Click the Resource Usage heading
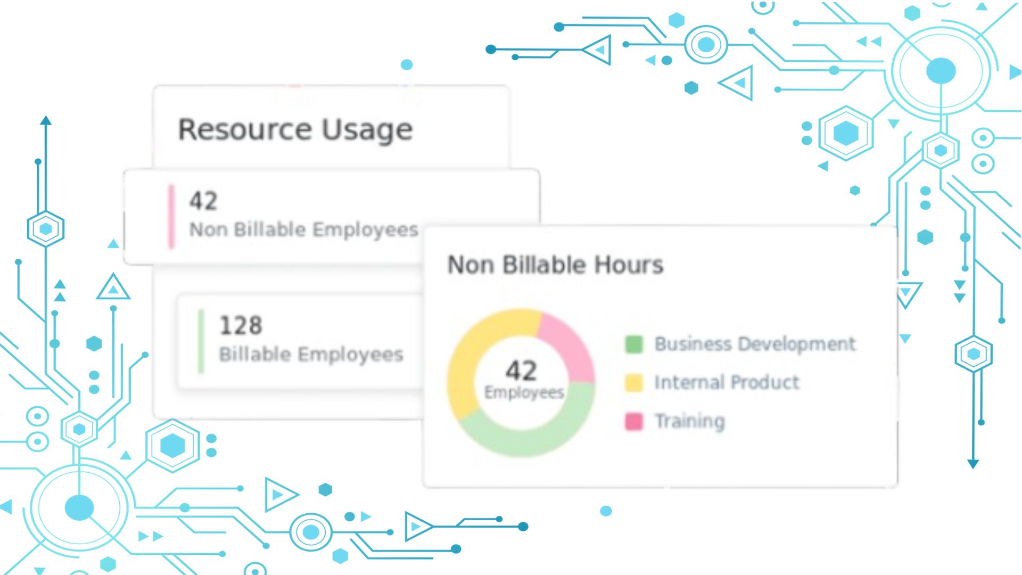The width and height of the screenshot is (1022, 575). [x=295, y=130]
